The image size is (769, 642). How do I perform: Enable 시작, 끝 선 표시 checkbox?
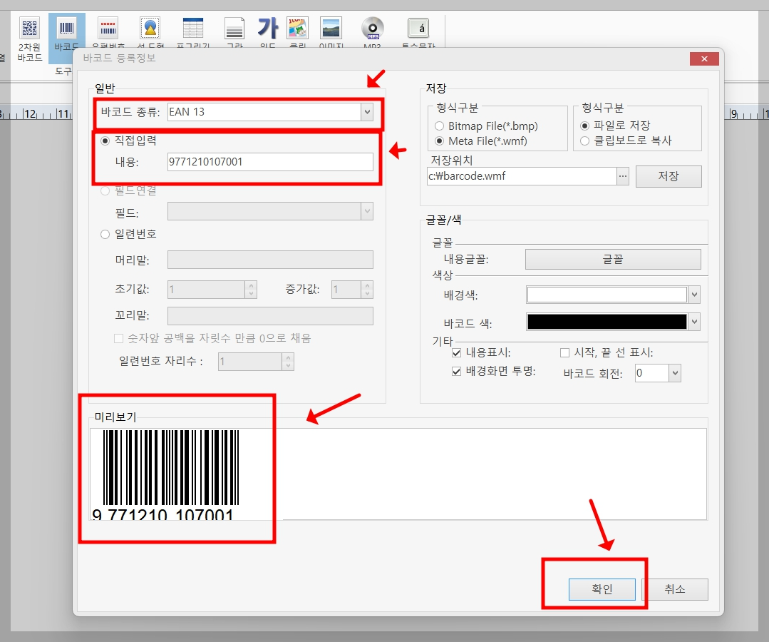pyautogui.click(x=564, y=353)
